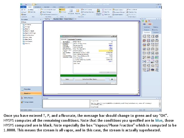
Task: Expand the Equipment Design ribbon dropdown
Action: pyautogui.click(x=125, y=12)
